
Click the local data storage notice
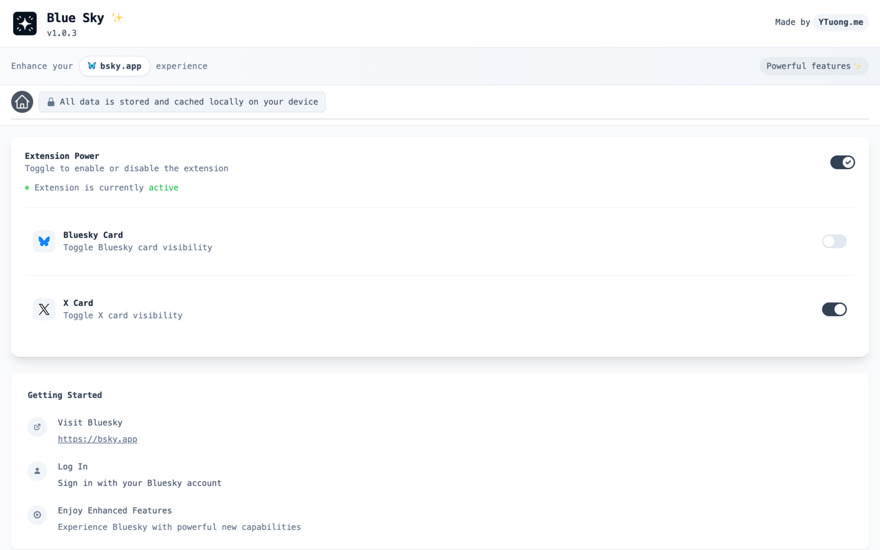pos(182,102)
